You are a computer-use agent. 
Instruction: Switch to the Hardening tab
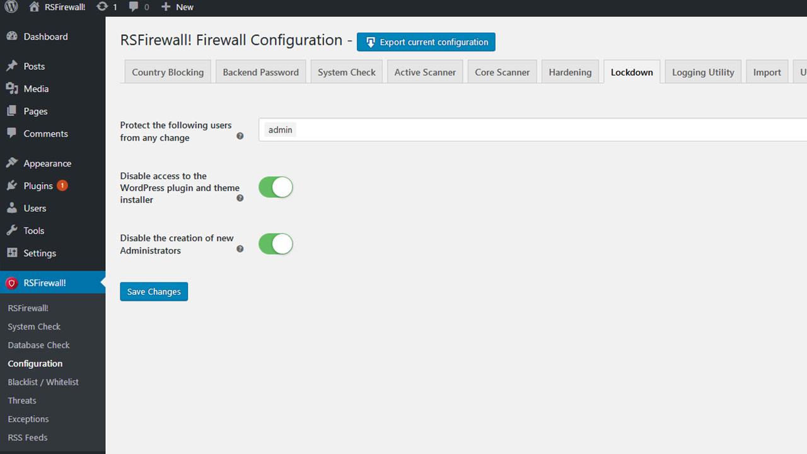570,72
